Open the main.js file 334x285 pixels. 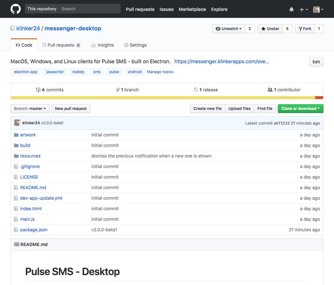click(27, 220)
